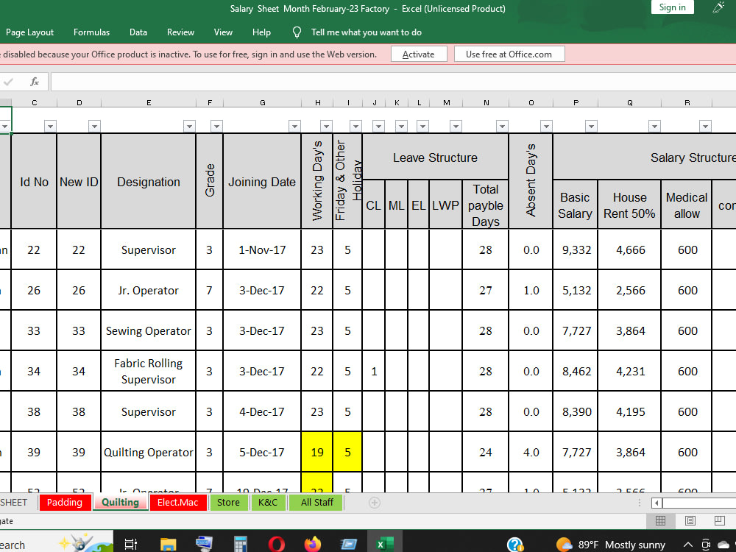This screenshot has height=552, width=736.
Task: Click the Tell me lightbulb icon
Action: click(x=297, y=32)
